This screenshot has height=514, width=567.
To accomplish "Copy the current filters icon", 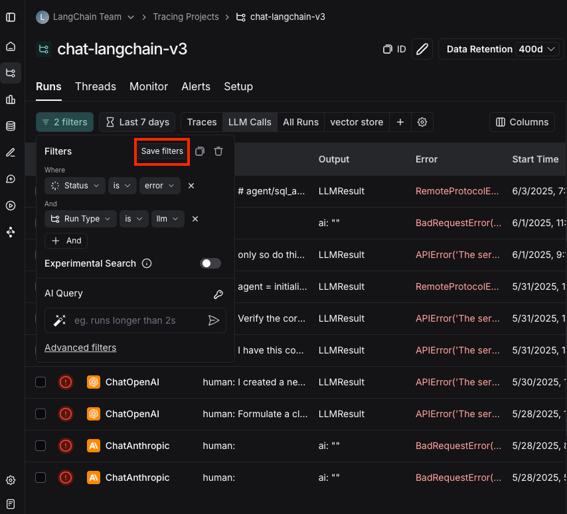I will pyautogui.click(x=200, y=151).
